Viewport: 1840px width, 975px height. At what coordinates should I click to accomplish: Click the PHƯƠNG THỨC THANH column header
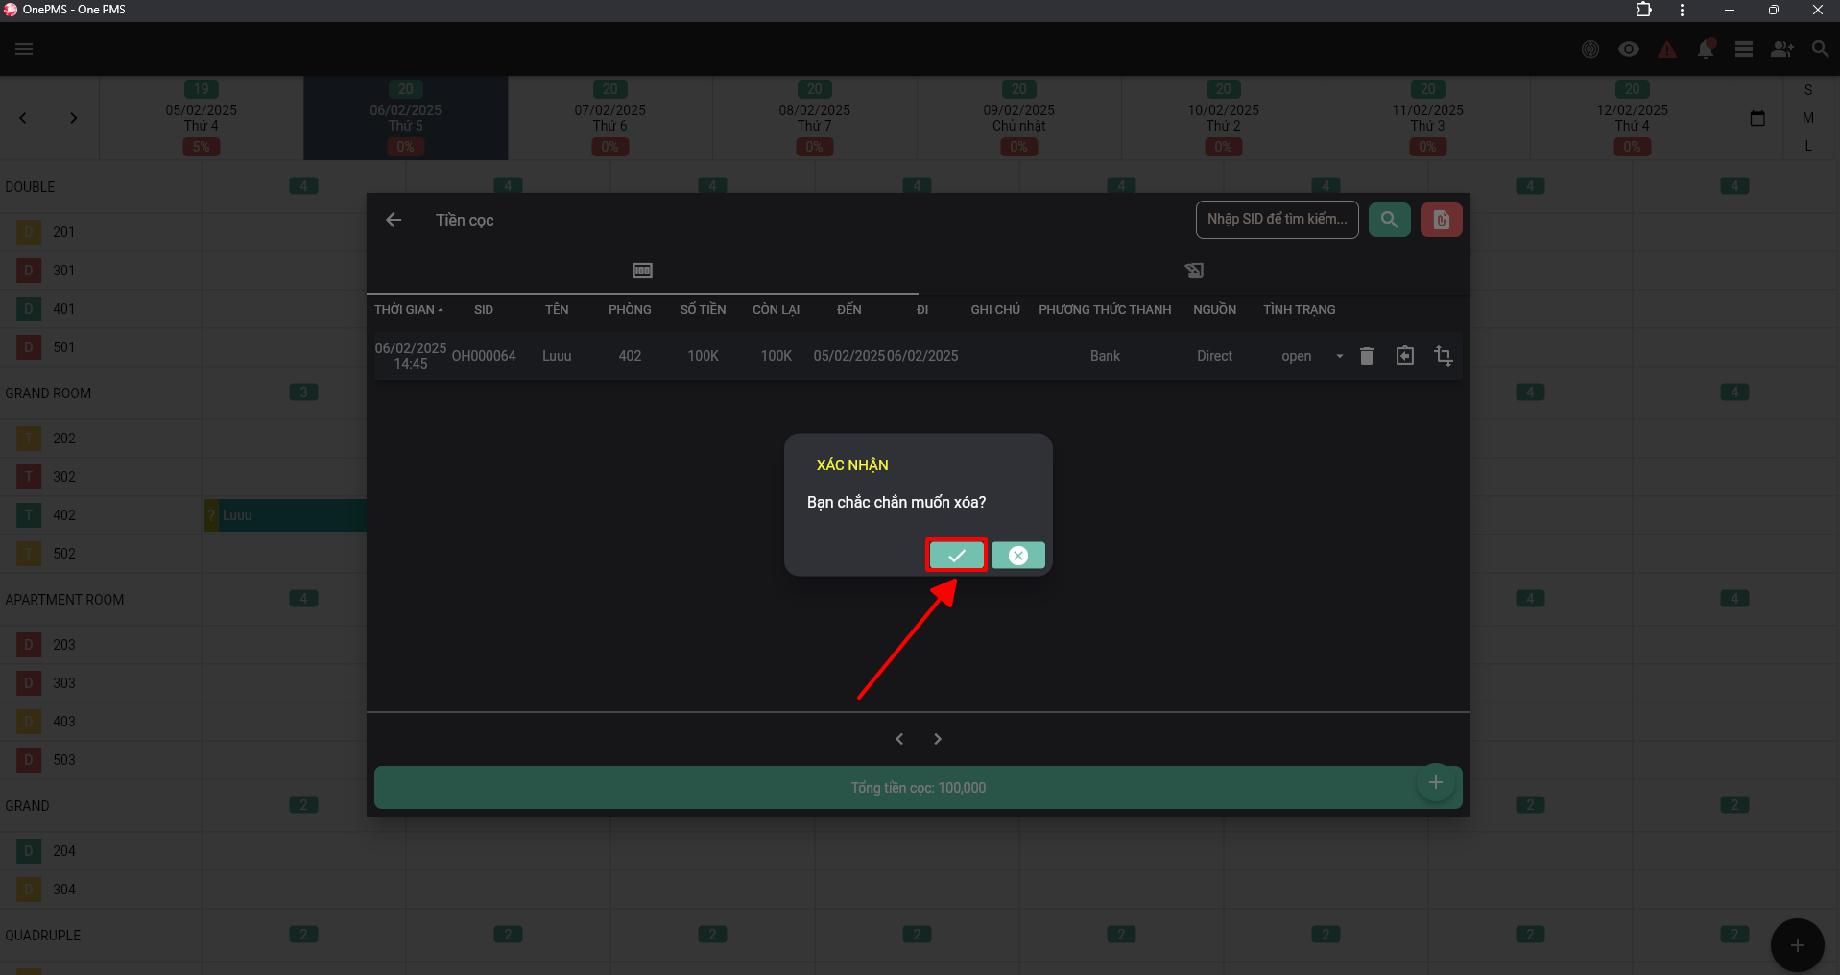pyautogui.click(x=1105, y=310)
